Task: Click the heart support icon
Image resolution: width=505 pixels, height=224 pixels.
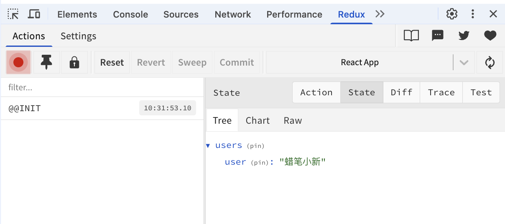Action: point(490,36)
